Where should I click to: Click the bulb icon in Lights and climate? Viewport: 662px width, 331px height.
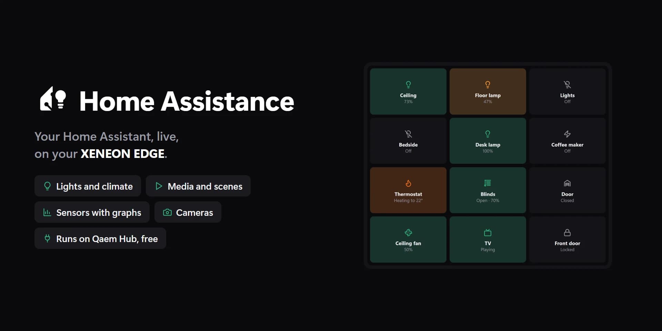pyautogui.click(x=47, y=186)
